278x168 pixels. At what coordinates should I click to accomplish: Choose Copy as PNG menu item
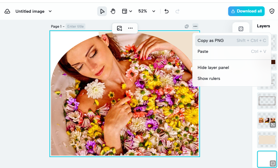click(232, 41)
